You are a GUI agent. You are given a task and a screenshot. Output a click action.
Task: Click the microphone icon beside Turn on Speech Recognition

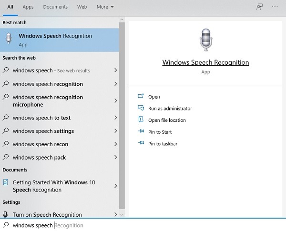point(6,214)
